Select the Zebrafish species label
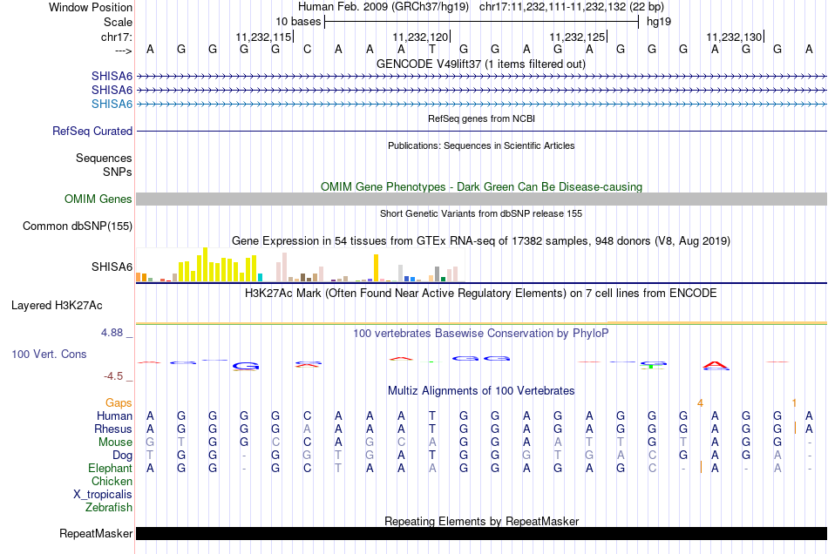The height and width of the screenshot is (554, 828). [109, 507]
